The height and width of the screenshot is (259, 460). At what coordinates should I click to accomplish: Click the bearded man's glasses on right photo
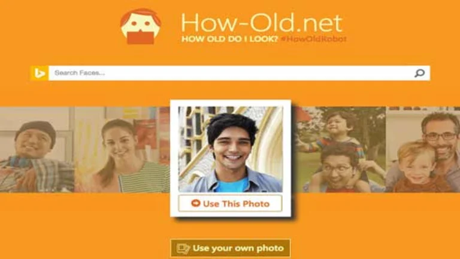tap(440, 136)
